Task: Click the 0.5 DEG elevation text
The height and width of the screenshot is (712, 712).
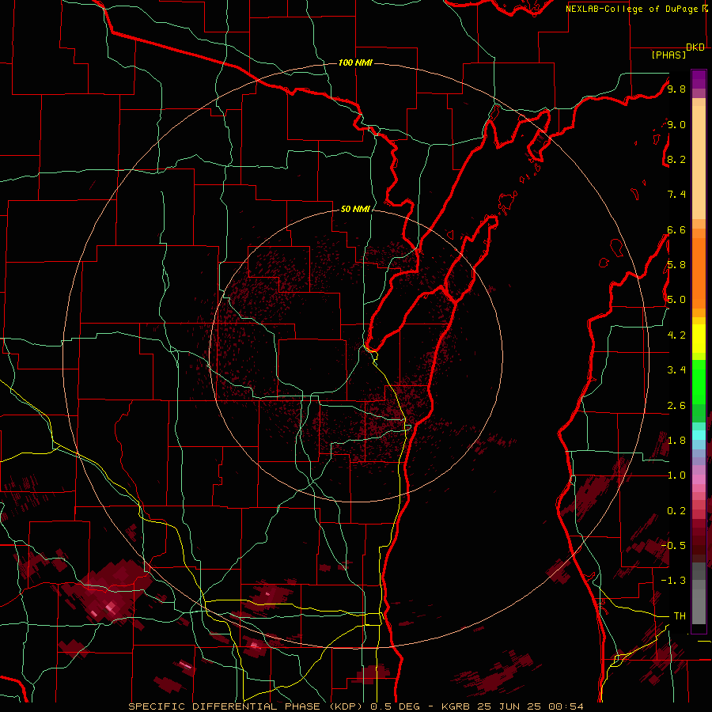Action: point(395,706)
